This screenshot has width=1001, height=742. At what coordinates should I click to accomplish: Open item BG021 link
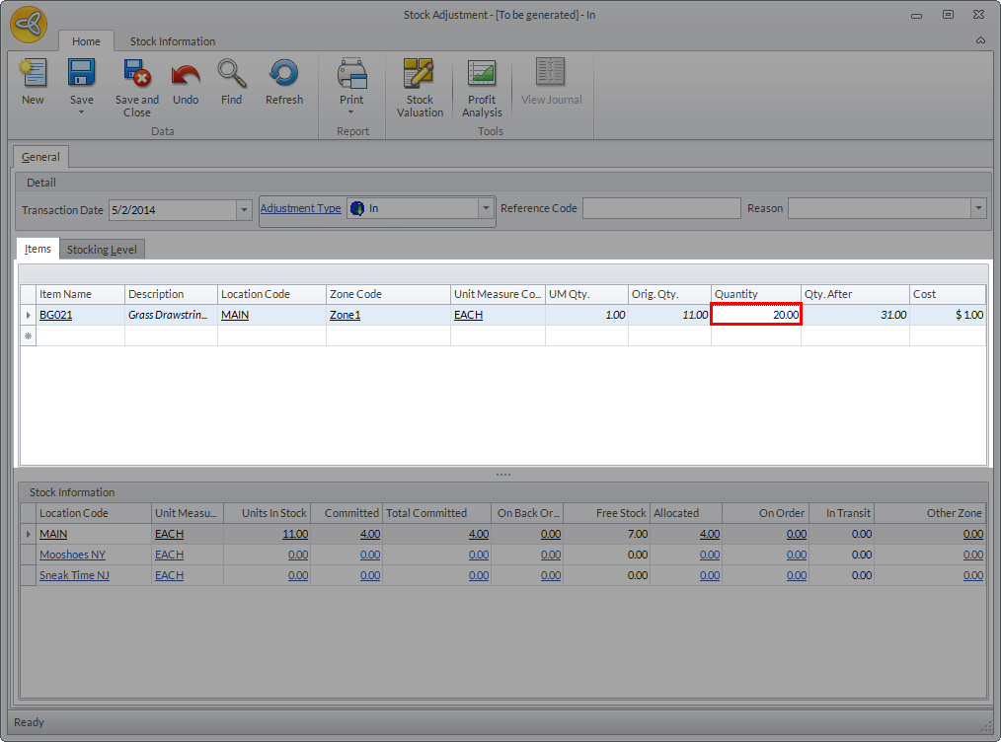[55, 315]
